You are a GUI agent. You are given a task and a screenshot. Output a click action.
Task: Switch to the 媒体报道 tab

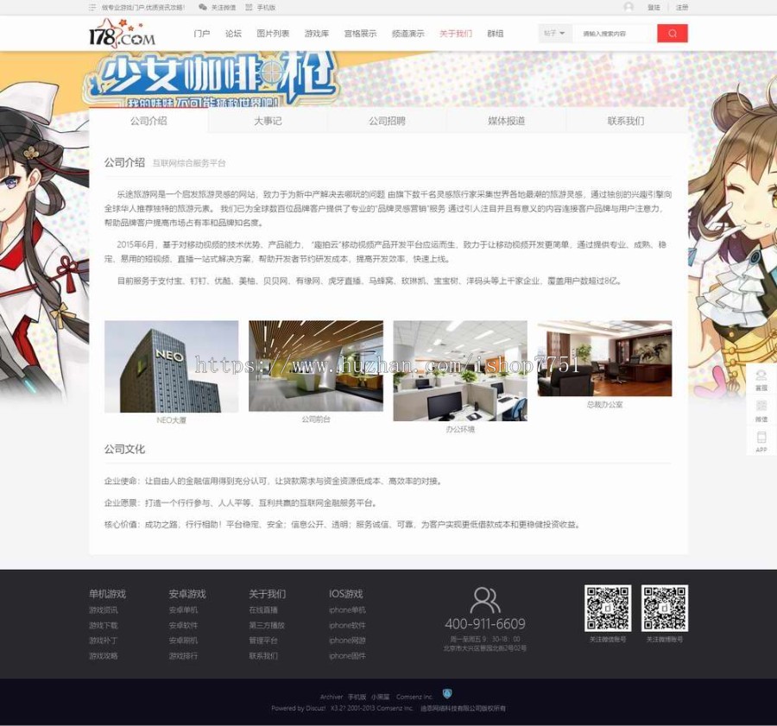coord(506,120)
